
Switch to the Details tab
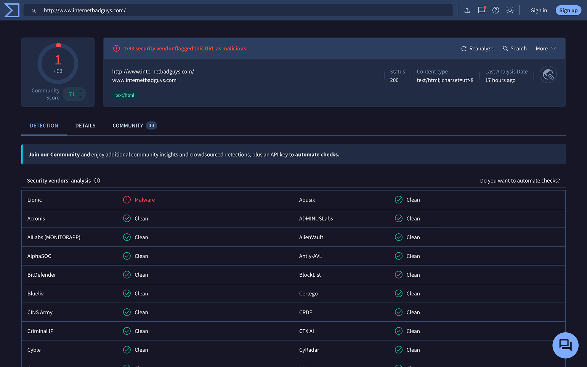(x=85, y=126)
